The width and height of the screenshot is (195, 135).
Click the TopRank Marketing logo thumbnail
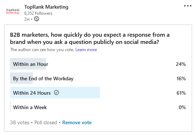(x=13, y=12)
